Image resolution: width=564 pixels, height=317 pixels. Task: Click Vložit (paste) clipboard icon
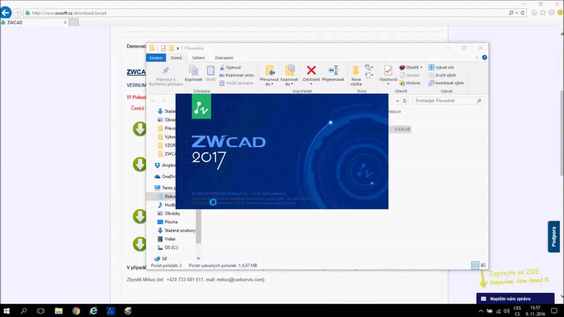(211, 70)
